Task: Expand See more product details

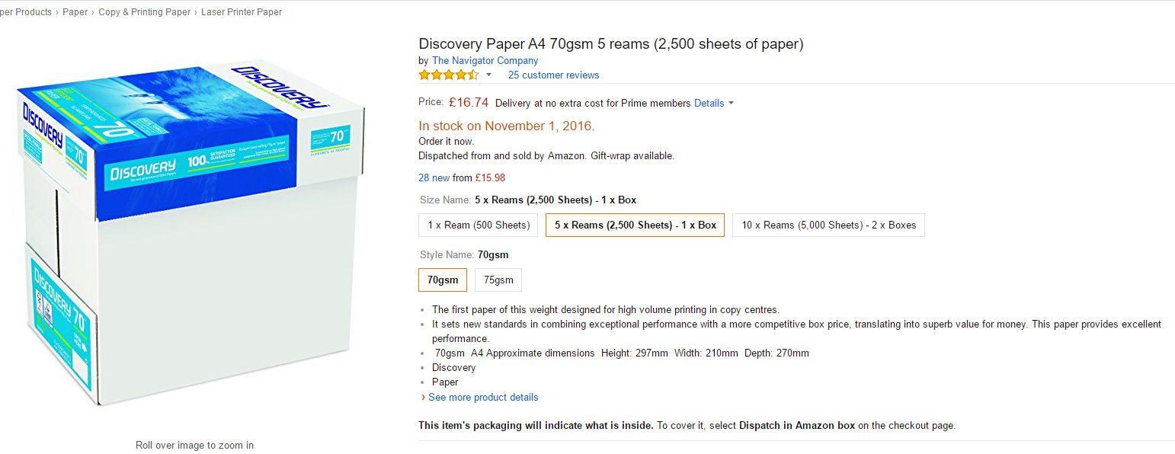Action: pos(482,397)
